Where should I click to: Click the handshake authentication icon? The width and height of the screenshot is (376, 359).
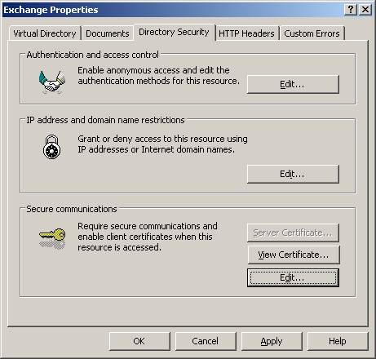52,82
